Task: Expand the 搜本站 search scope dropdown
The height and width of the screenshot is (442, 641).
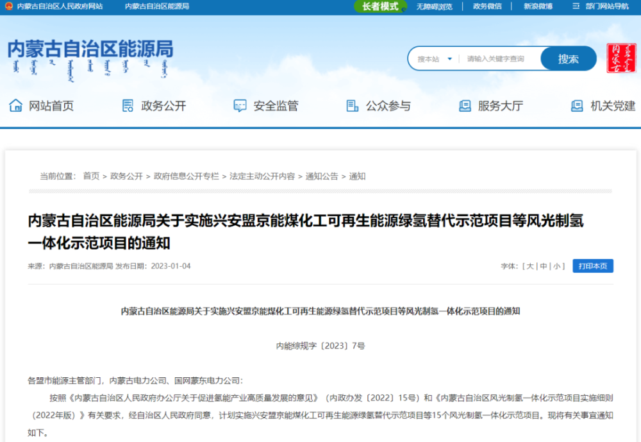Action: [435, 59]
